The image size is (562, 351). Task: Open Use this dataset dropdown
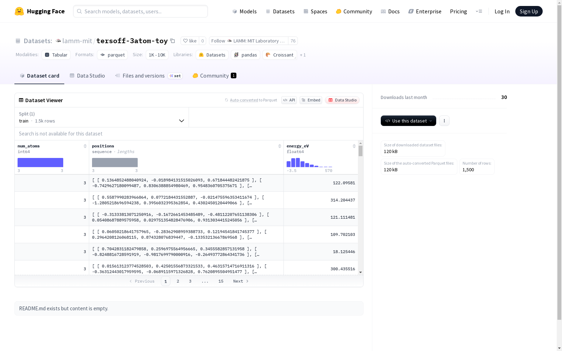tap(409, 121)
